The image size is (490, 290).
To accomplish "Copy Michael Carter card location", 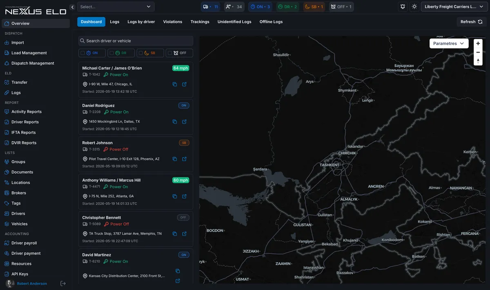I will click(175, 84).
